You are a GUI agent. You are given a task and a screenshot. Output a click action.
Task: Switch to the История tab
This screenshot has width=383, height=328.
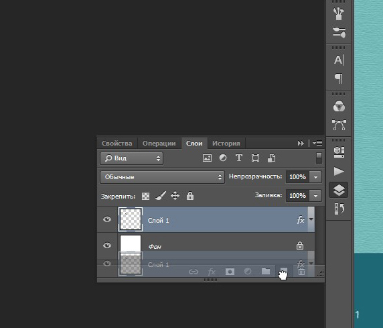tap(226, 144)
